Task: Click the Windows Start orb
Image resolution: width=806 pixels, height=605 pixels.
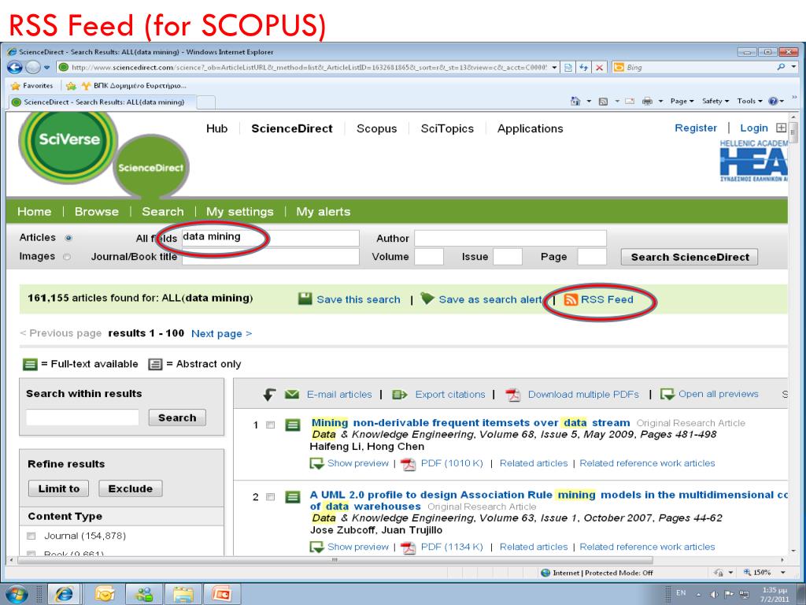Action: pos(16,594)
